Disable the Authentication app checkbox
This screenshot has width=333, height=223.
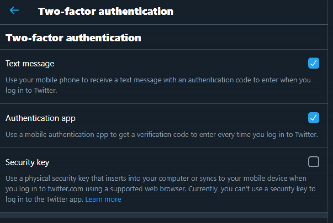pos(313,118)
